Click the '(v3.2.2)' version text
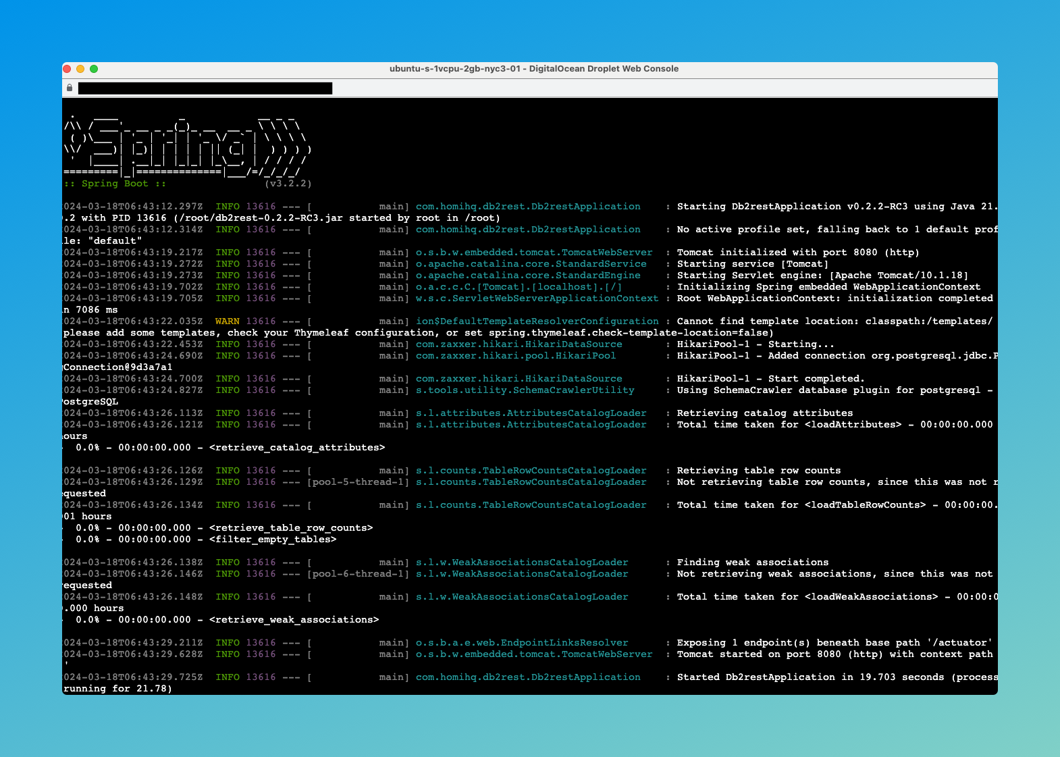The width and height of the screenshot is (1060, 757). 288,184
